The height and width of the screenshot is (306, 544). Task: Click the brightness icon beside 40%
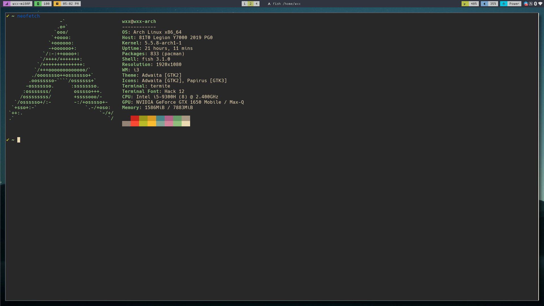coord(465,4)
